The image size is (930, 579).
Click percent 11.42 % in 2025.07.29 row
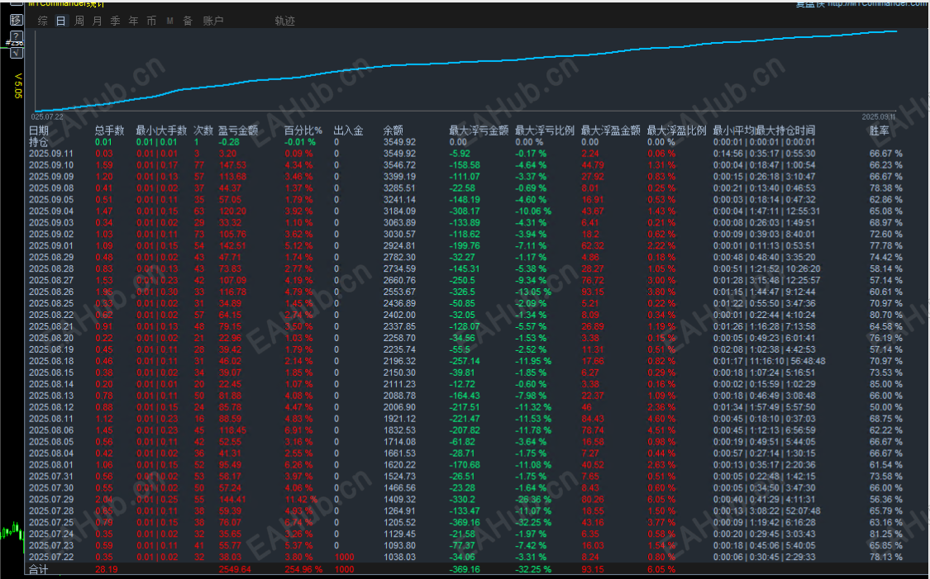coord(301,500)
